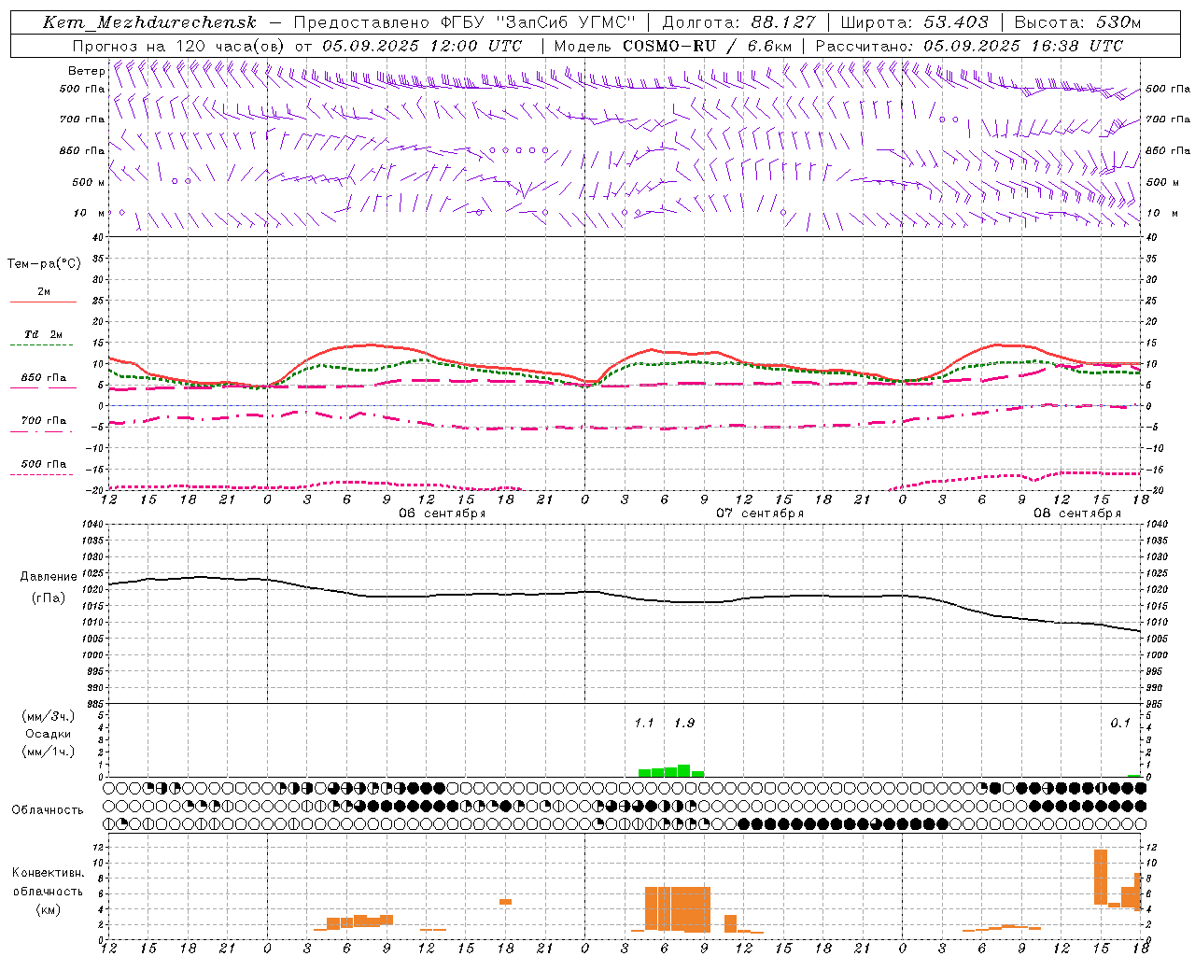Click the '0.1' precipitation amount value
Viewport: 1195px width, 956px height.
pos(1120,724)
